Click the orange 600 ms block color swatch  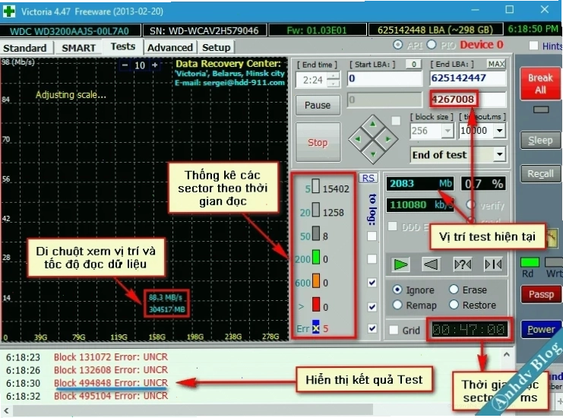(316, 281)
